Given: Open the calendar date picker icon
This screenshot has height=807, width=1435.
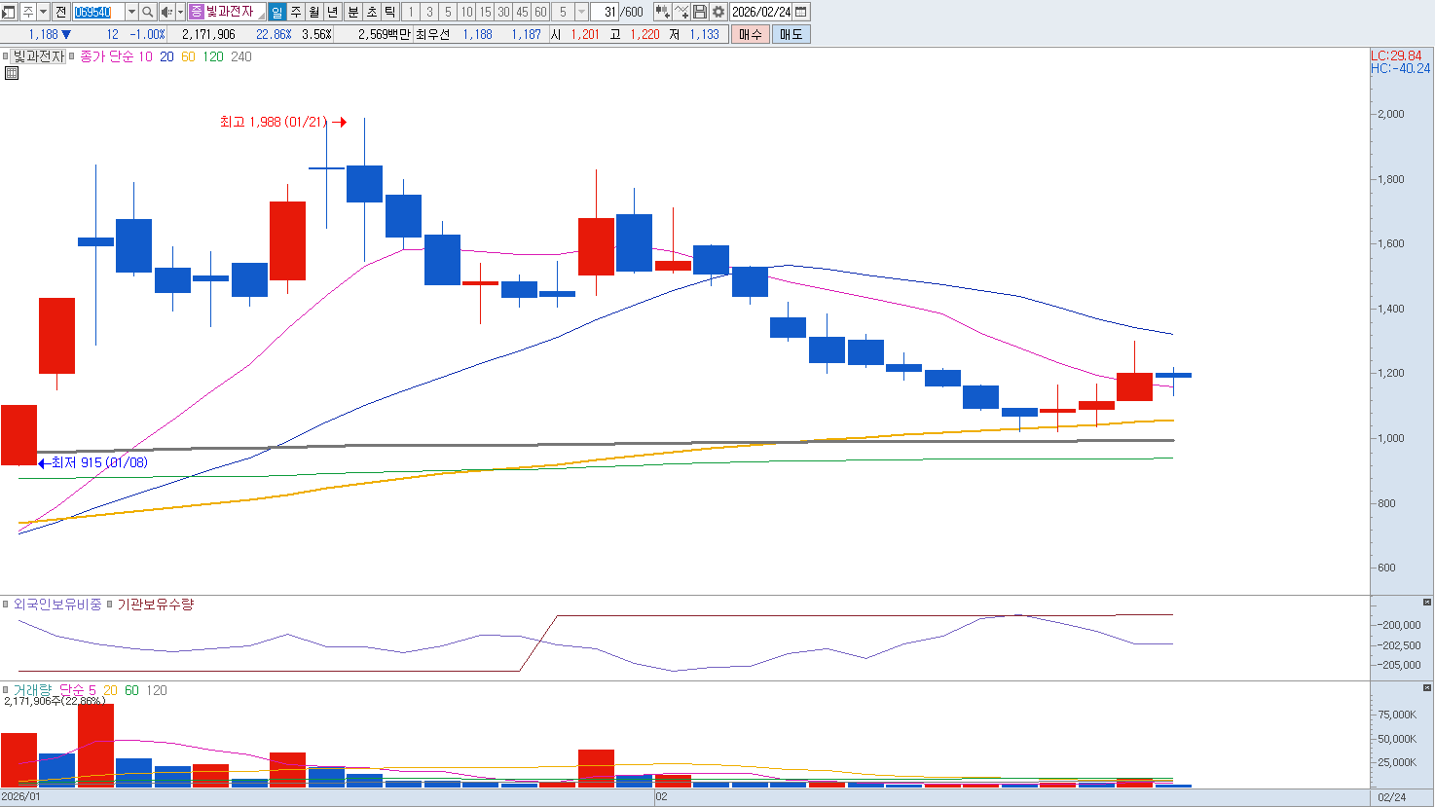Looking at the screenshot, I should 801,12.
